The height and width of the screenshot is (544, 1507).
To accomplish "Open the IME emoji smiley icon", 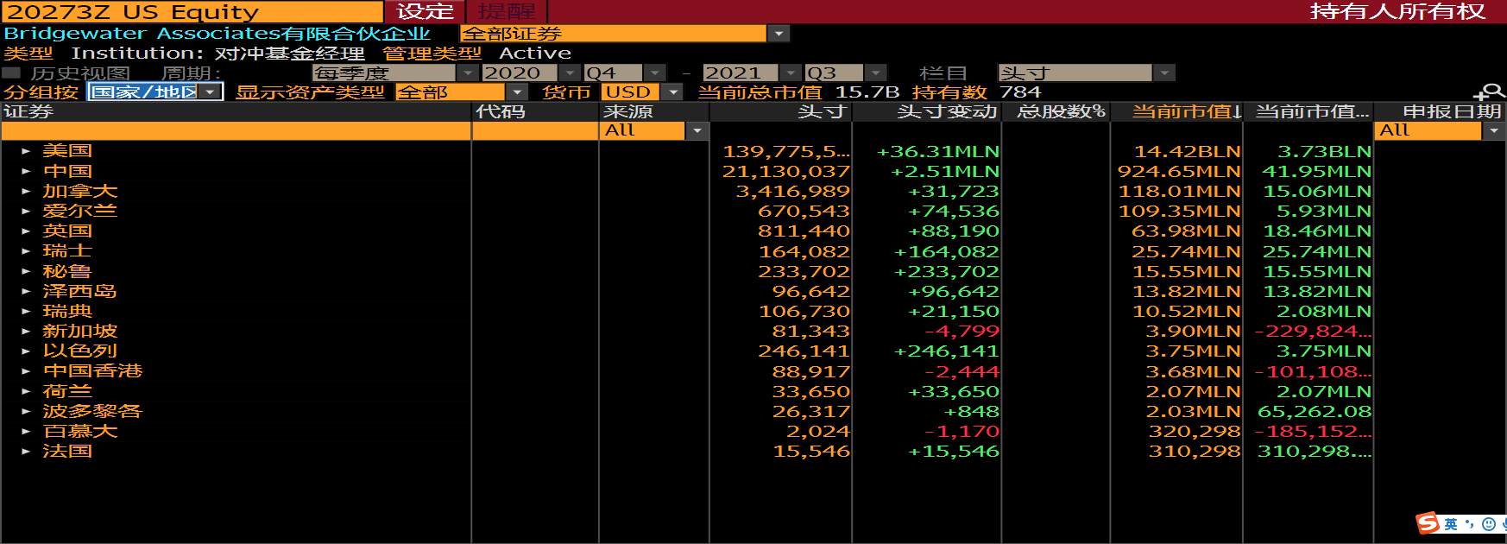I will pos(1488,524).
